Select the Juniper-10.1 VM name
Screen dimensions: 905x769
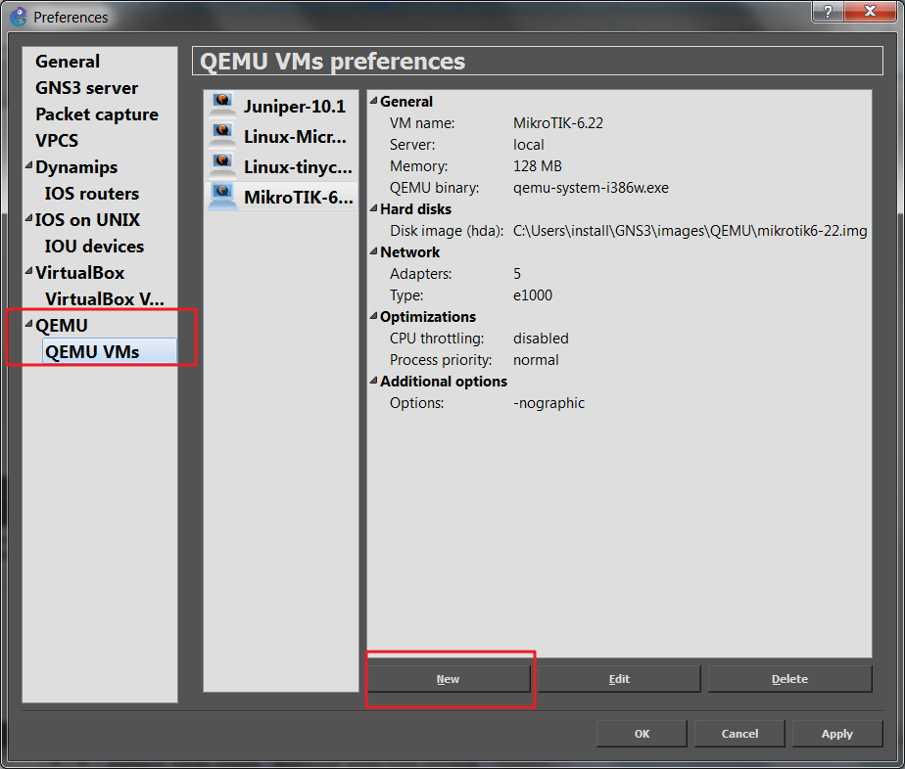point(295,106)
